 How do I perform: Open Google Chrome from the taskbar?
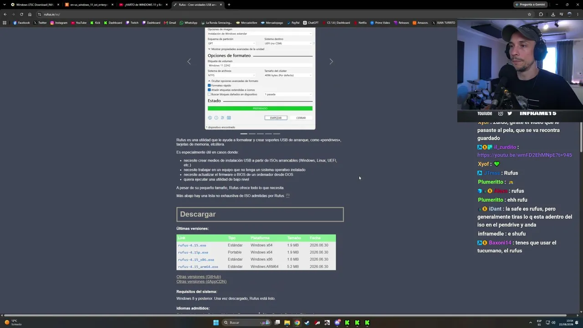click(x=297, y=323)
